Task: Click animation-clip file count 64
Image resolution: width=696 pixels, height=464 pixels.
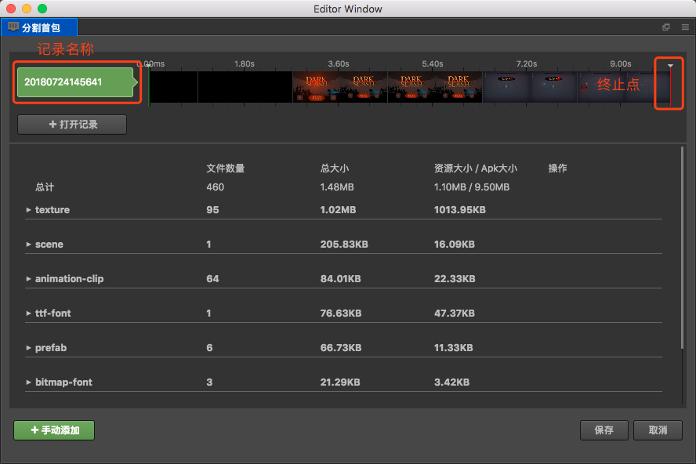Action: (212, 279)
